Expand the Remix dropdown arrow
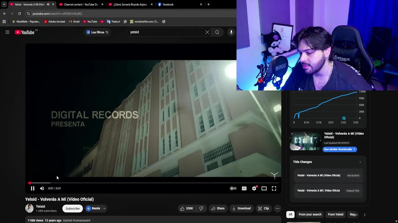398x223 pixels. (104, 208)
